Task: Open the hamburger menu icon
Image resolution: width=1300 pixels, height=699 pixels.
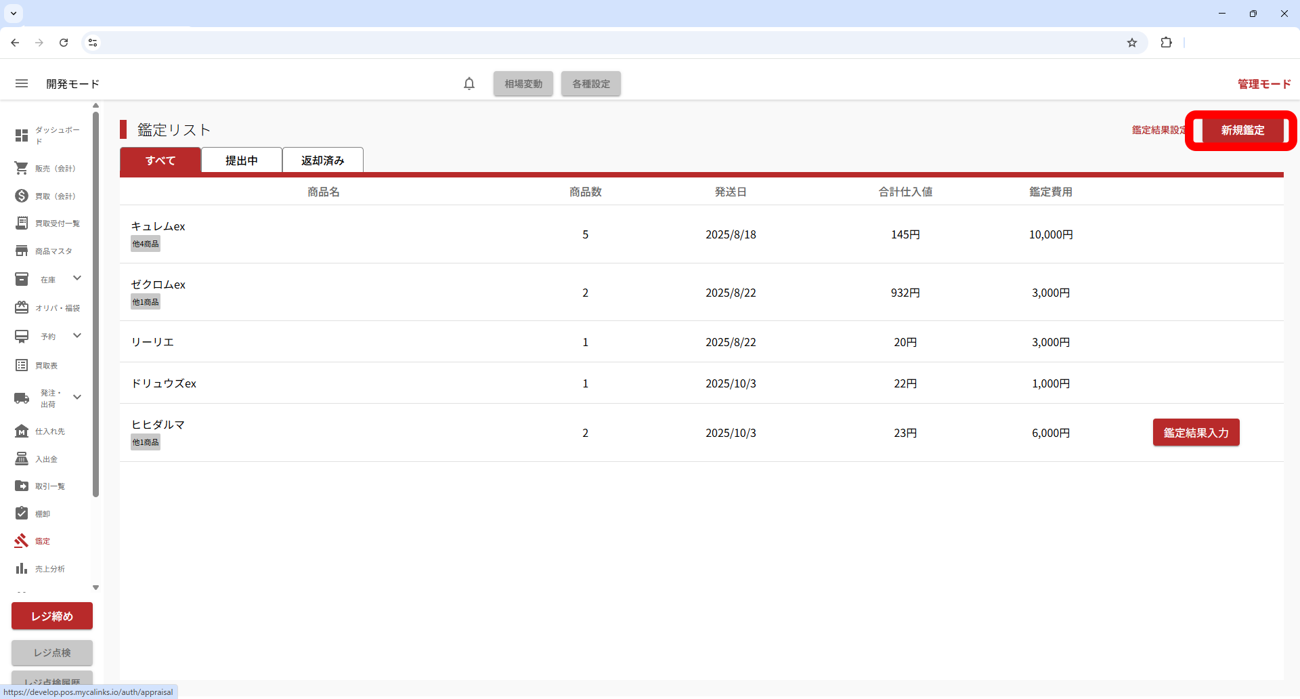Action: [x=22, y=83]
